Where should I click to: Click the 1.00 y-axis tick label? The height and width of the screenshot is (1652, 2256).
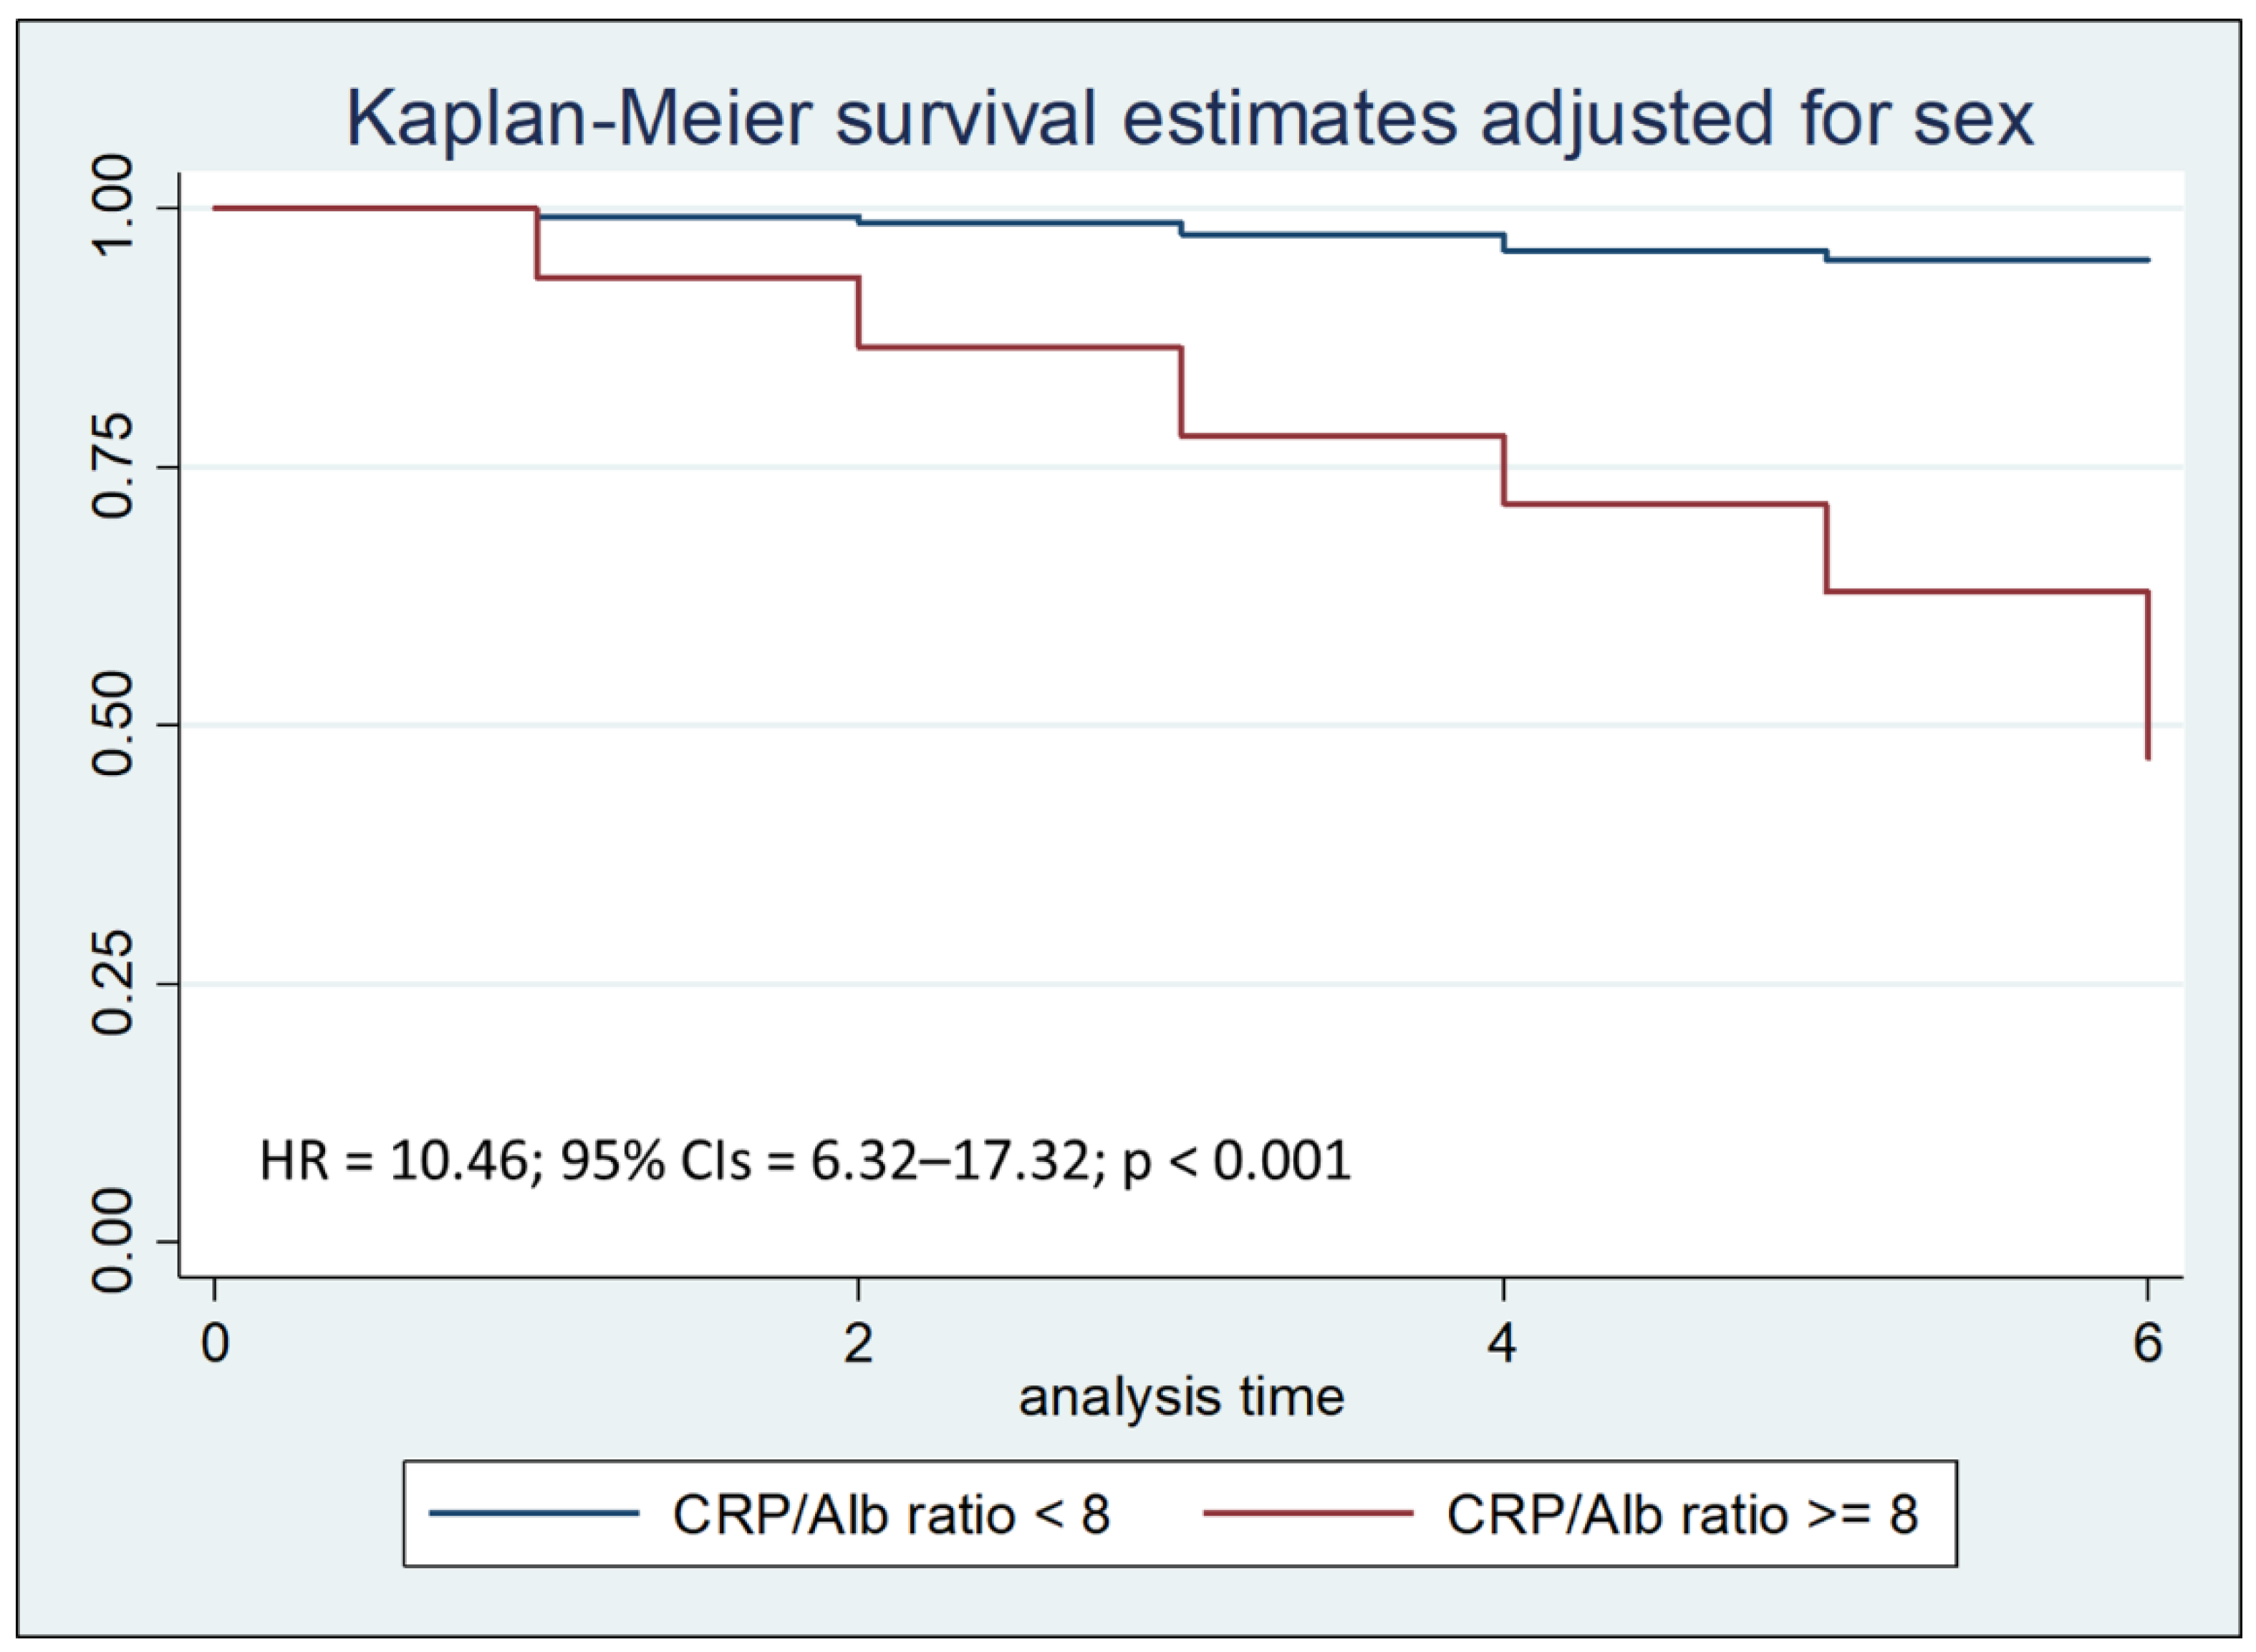click(x=113, y=206)
